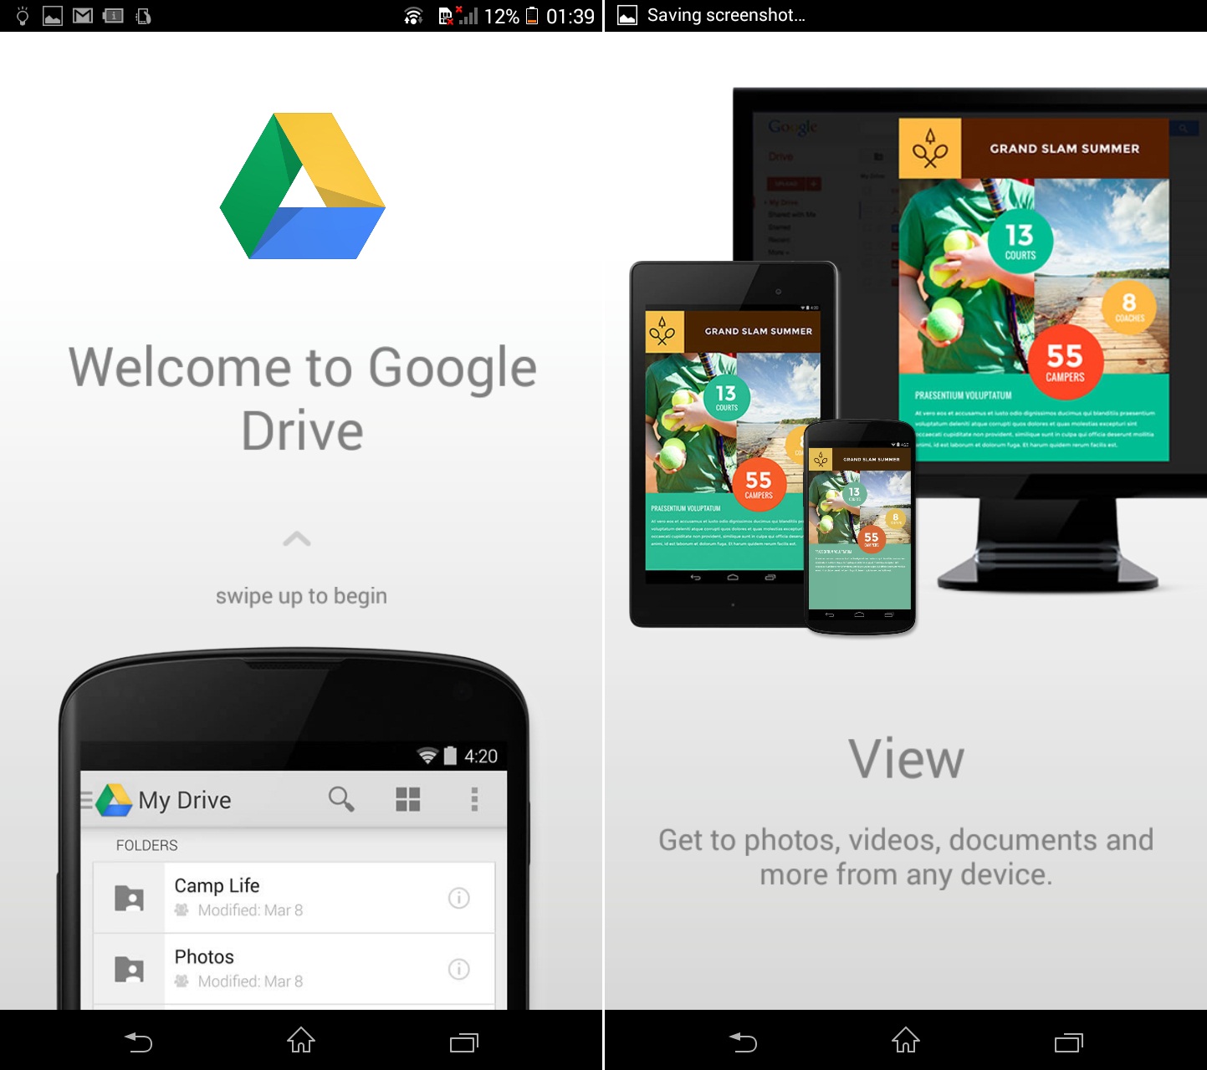Tap the picture notification icon in left status bar

[x=53, y=16]
